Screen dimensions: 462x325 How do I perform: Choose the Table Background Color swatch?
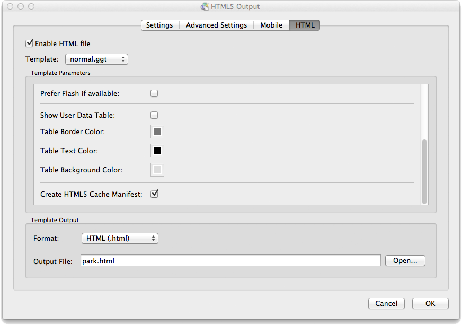pos(157,170)
